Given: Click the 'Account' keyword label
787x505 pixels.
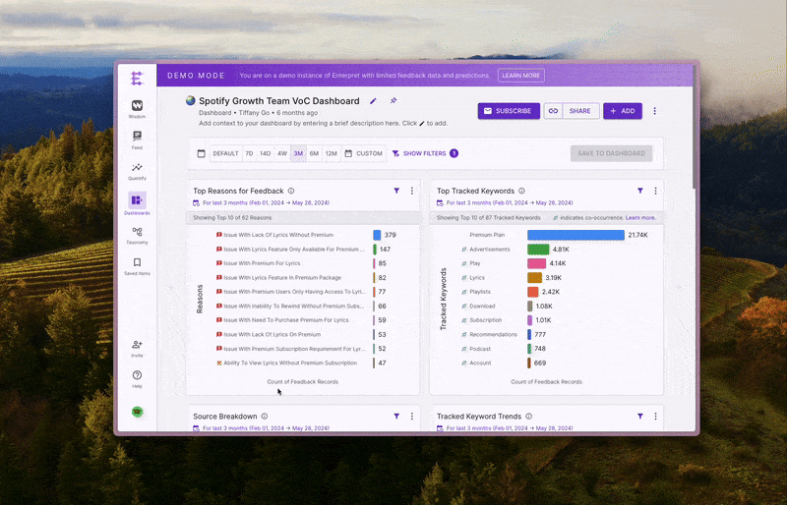Looking at the screenshot, I should coord(480,363).
